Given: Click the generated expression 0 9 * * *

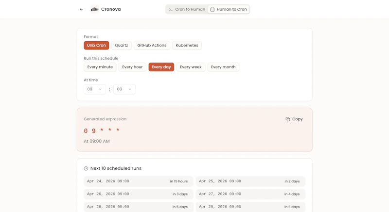Looking at the screenshot, I should pos(102,130).
